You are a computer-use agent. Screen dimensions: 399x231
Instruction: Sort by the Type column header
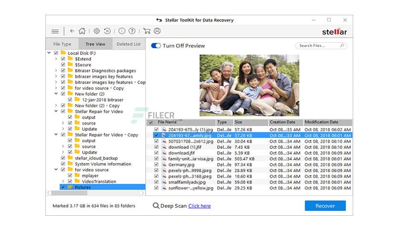tap(224, 122)
